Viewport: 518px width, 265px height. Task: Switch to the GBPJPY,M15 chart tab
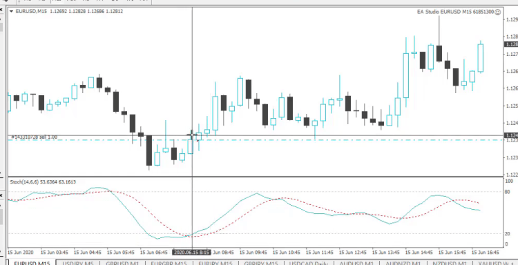[x=260, y=264]
